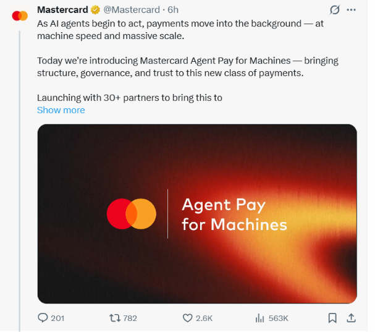Click the repost arrows icon

point(115,318)
